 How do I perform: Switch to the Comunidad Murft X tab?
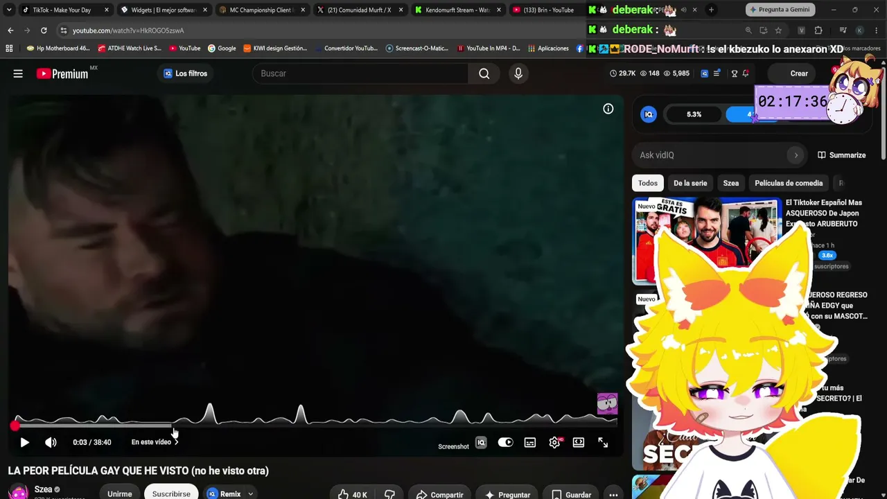[x=359, y=10]
